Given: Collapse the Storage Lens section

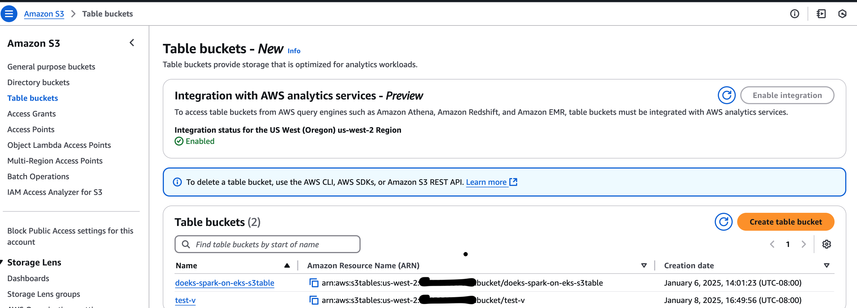Looking at the screenshot, I should click(x=2, y=262).
